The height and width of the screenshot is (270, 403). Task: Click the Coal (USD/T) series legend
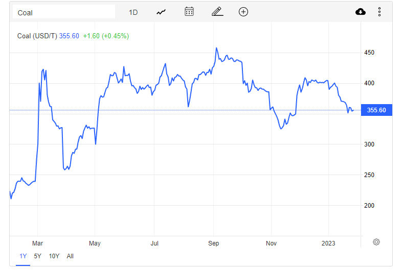(37, 36)
